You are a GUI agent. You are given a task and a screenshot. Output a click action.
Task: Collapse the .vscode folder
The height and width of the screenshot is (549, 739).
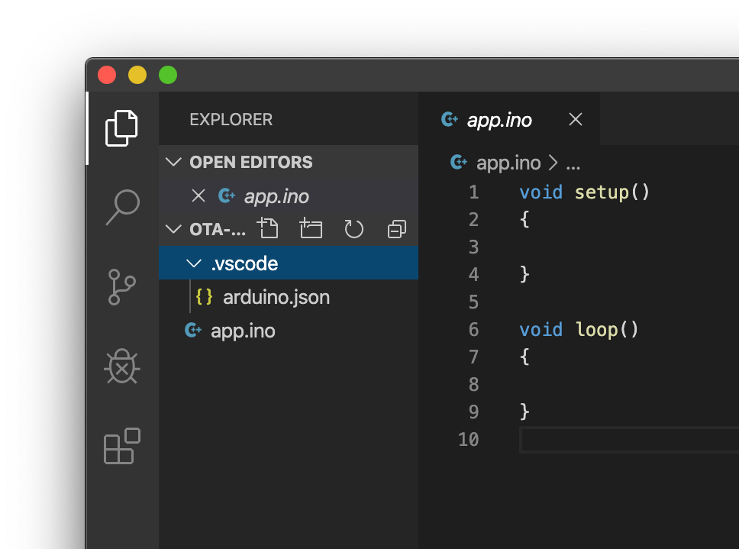[x=193, y=263]
